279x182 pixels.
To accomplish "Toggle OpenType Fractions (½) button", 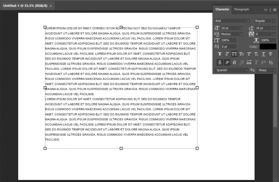I will pyautogui.click(x=271, y=62).
